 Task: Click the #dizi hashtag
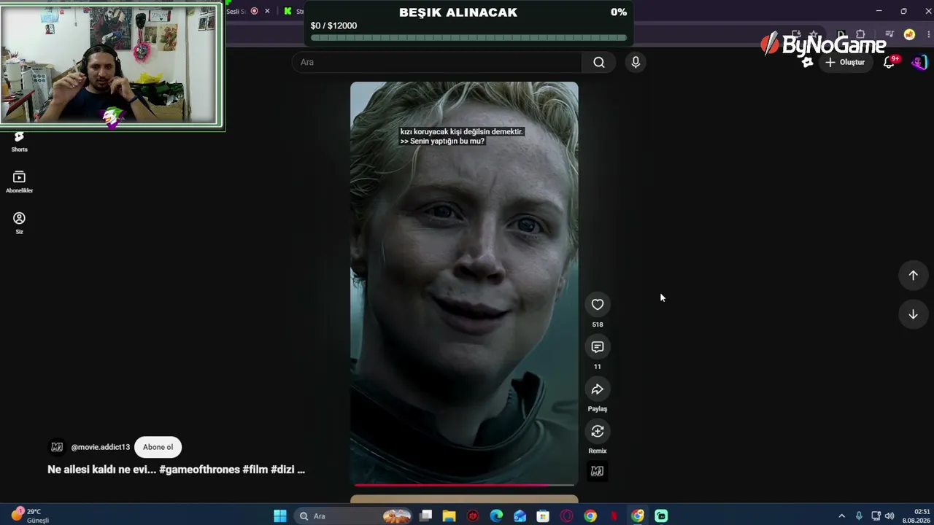pyautogui.click(x=283, y=470)
